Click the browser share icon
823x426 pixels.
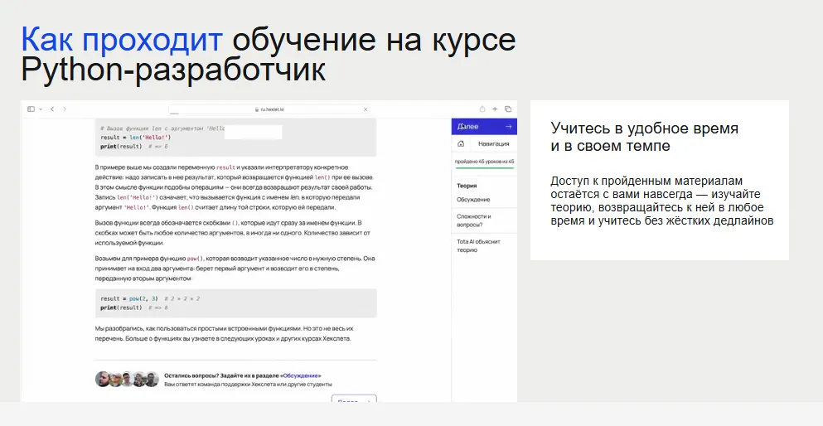point(482,109)
